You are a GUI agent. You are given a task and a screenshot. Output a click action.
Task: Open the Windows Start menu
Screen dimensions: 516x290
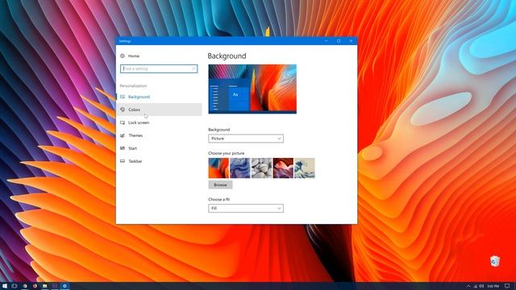tap(5, 286)
